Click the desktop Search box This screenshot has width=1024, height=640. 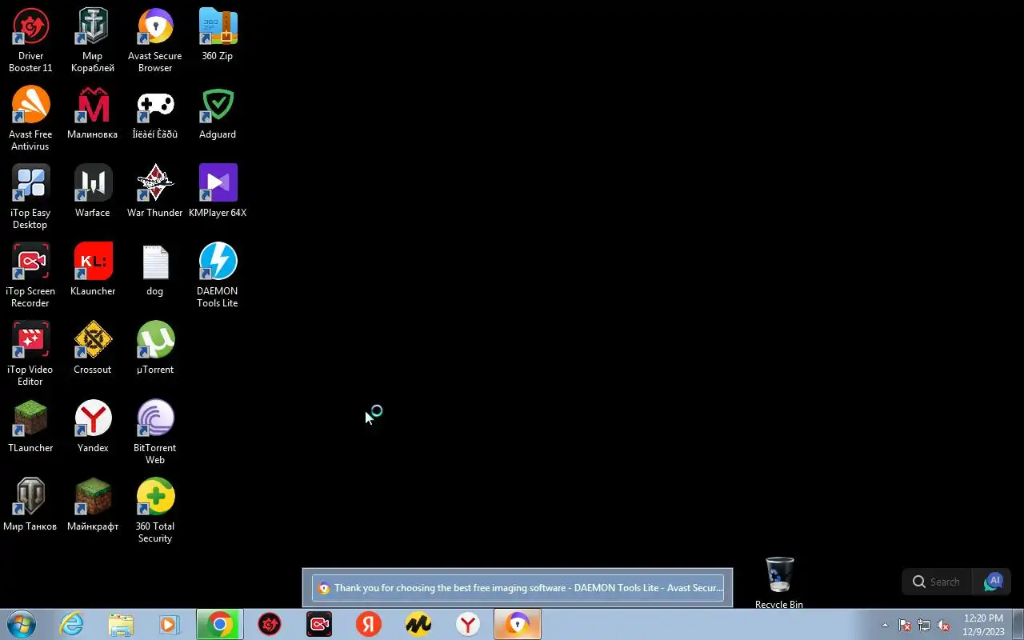click(937, 582)
